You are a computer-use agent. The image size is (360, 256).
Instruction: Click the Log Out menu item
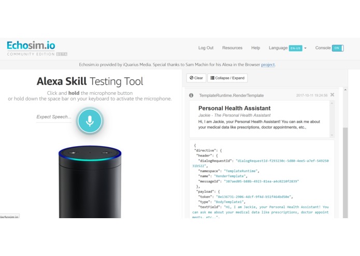click(x=206, y=48)
